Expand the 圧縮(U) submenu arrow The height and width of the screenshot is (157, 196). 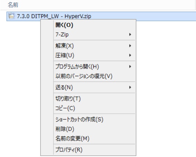(130, 55)
